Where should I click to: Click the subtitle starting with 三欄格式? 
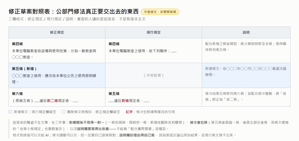point(77,19)
